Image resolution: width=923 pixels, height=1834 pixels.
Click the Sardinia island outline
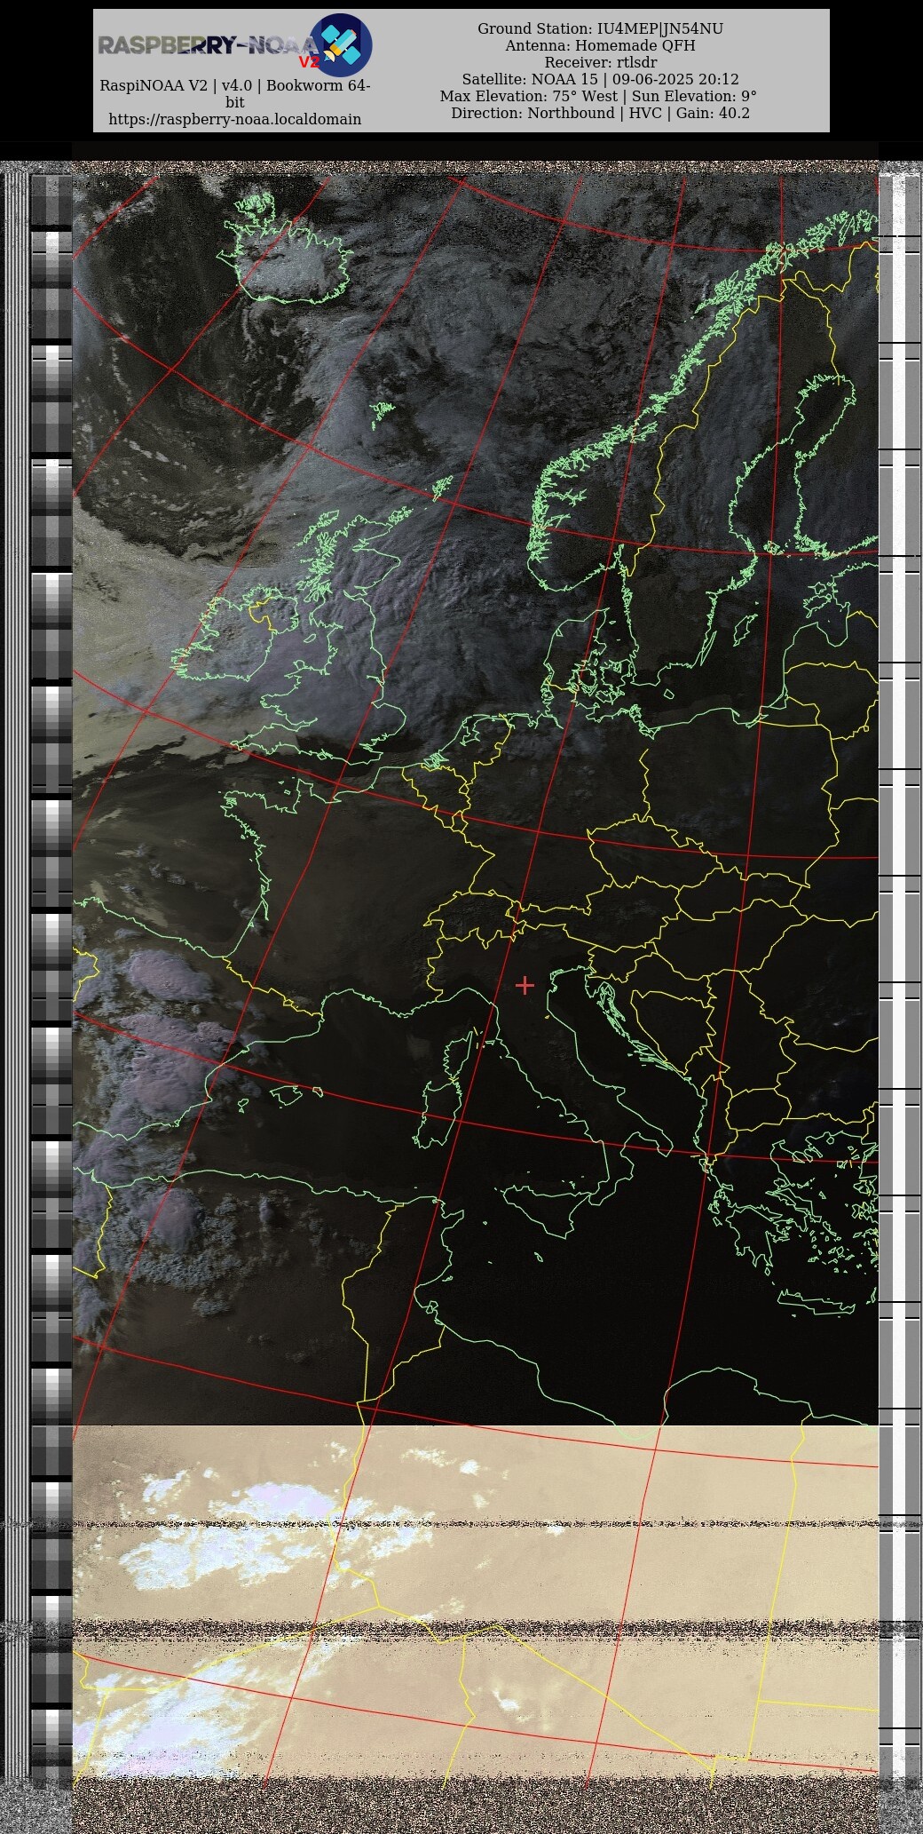pyautogui.click(x=436, y=1114)
